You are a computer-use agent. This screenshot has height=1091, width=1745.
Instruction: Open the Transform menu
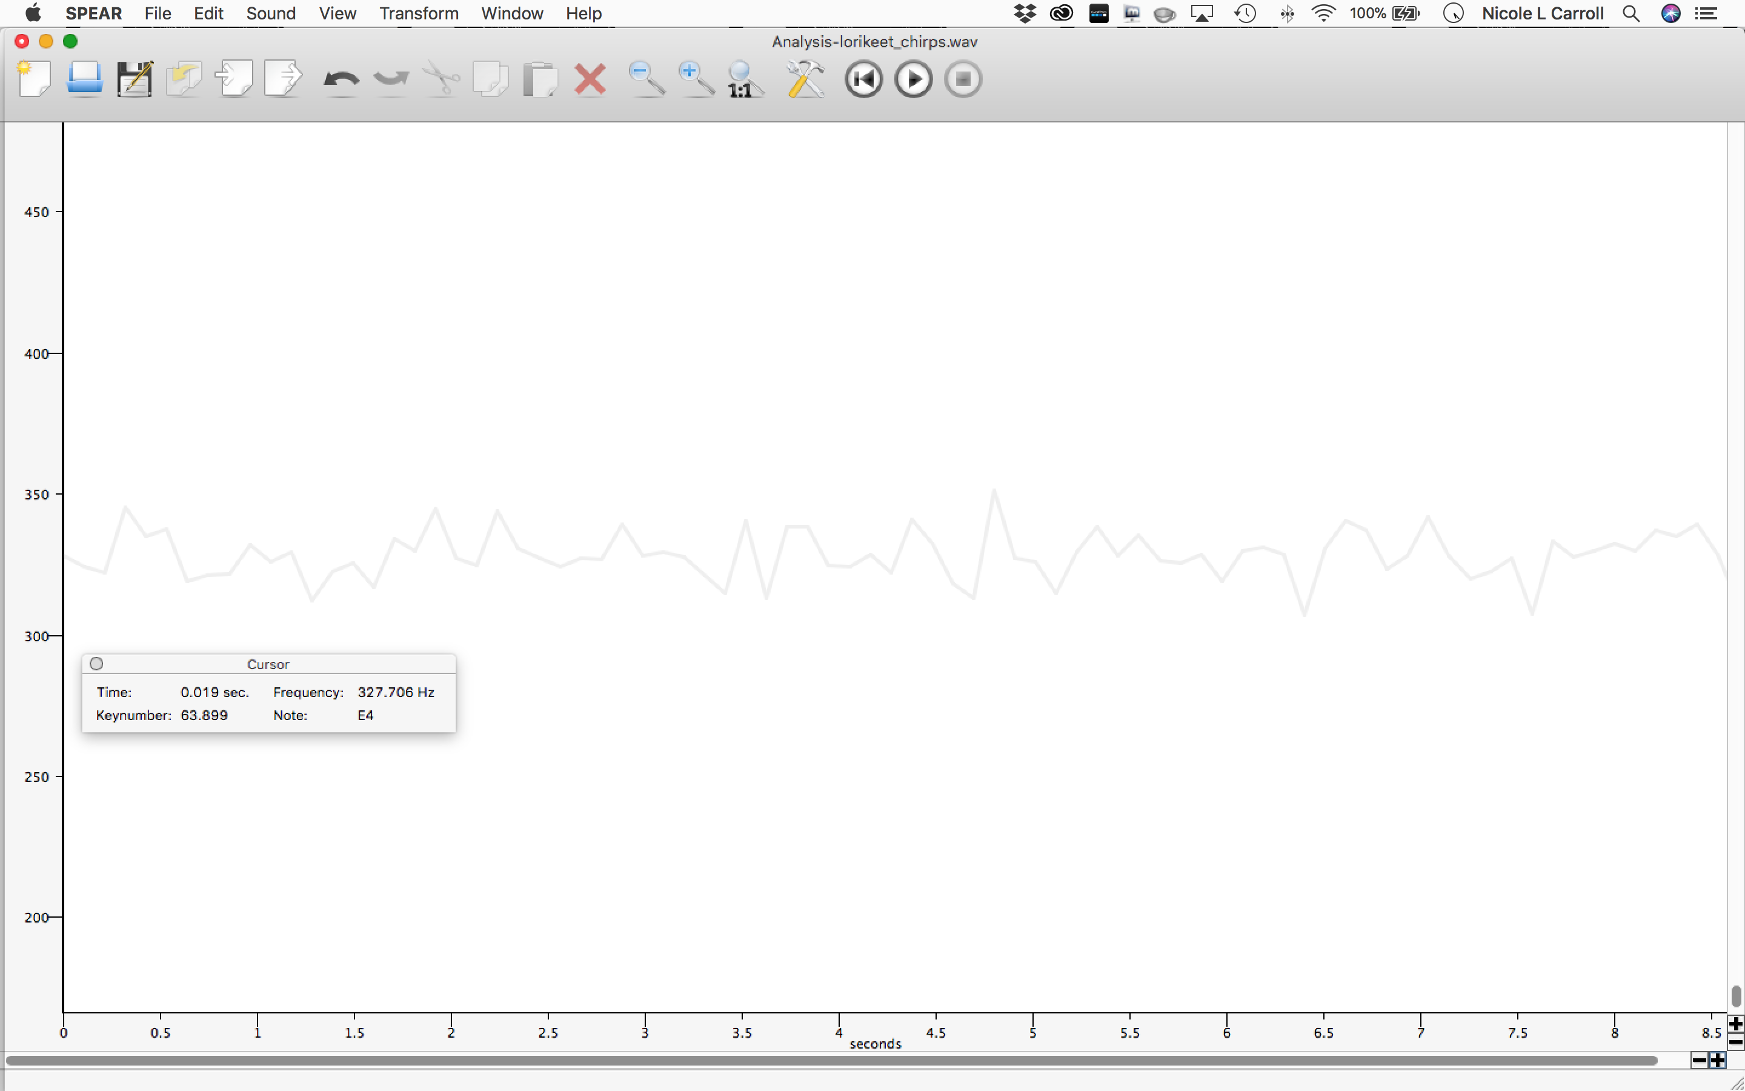[x=419, y=13]
